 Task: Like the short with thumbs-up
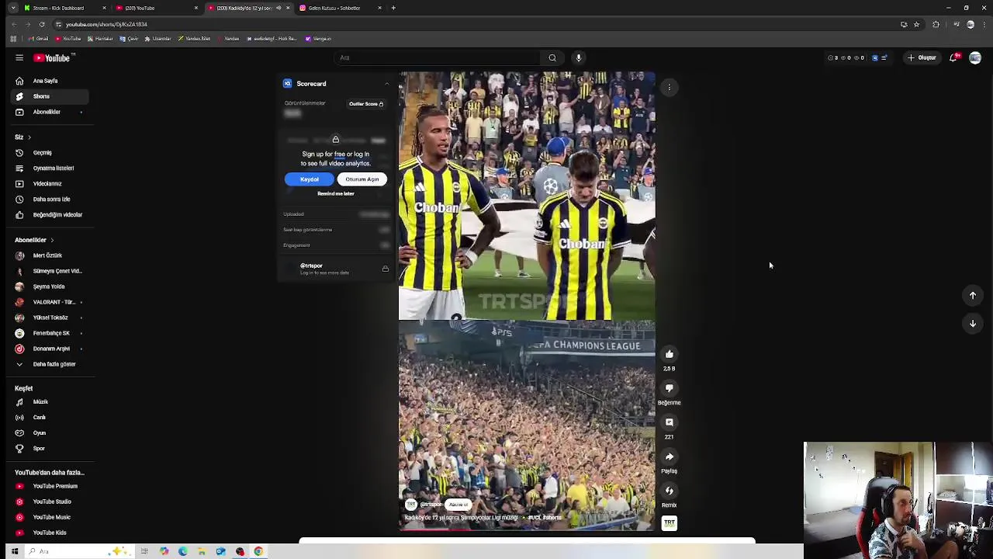pos(669,354)
